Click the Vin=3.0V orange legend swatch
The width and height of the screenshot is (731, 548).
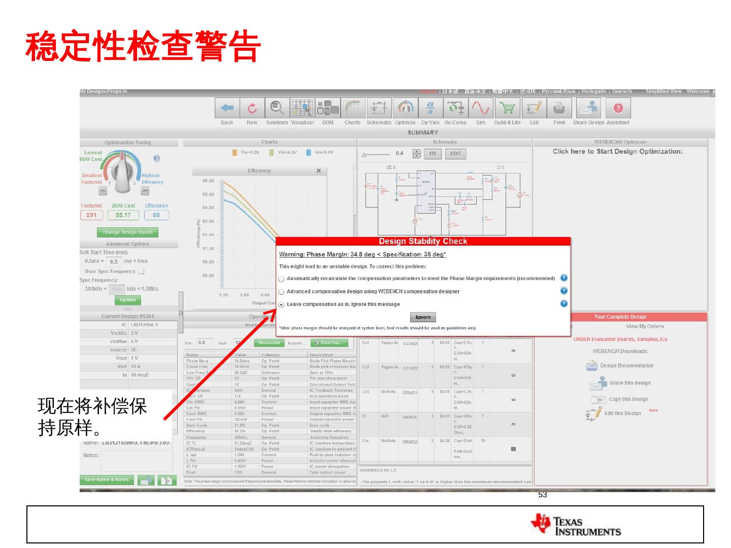coord(235,152)
